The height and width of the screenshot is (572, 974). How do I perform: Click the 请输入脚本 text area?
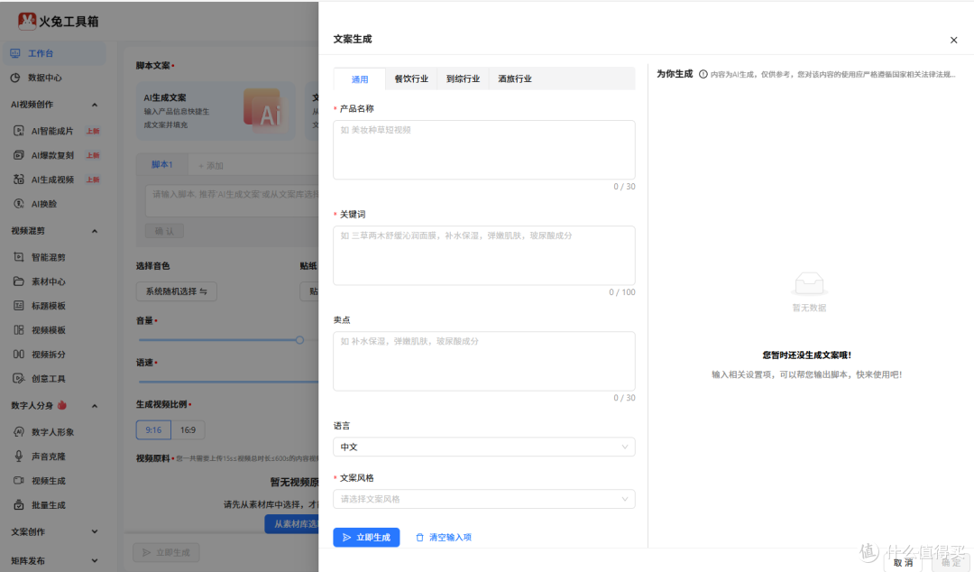233,200
